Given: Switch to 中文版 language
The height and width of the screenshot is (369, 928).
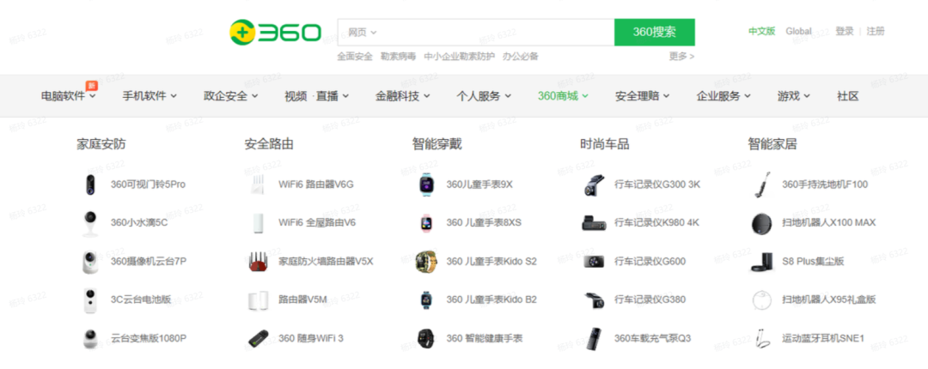Looking at the screenshot, I should click(x=761, y=32).
